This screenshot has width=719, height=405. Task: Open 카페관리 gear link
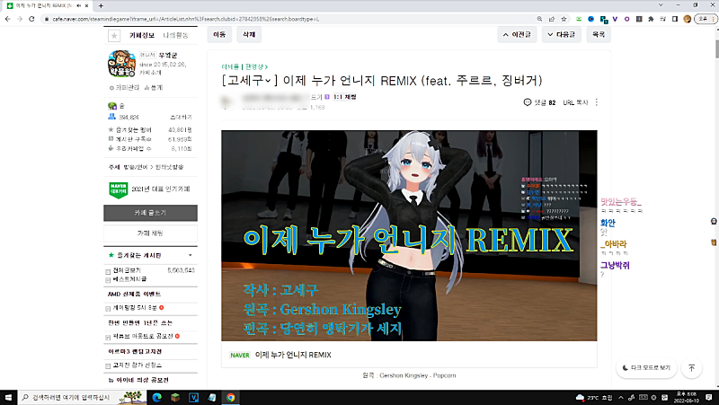point(124,87)
